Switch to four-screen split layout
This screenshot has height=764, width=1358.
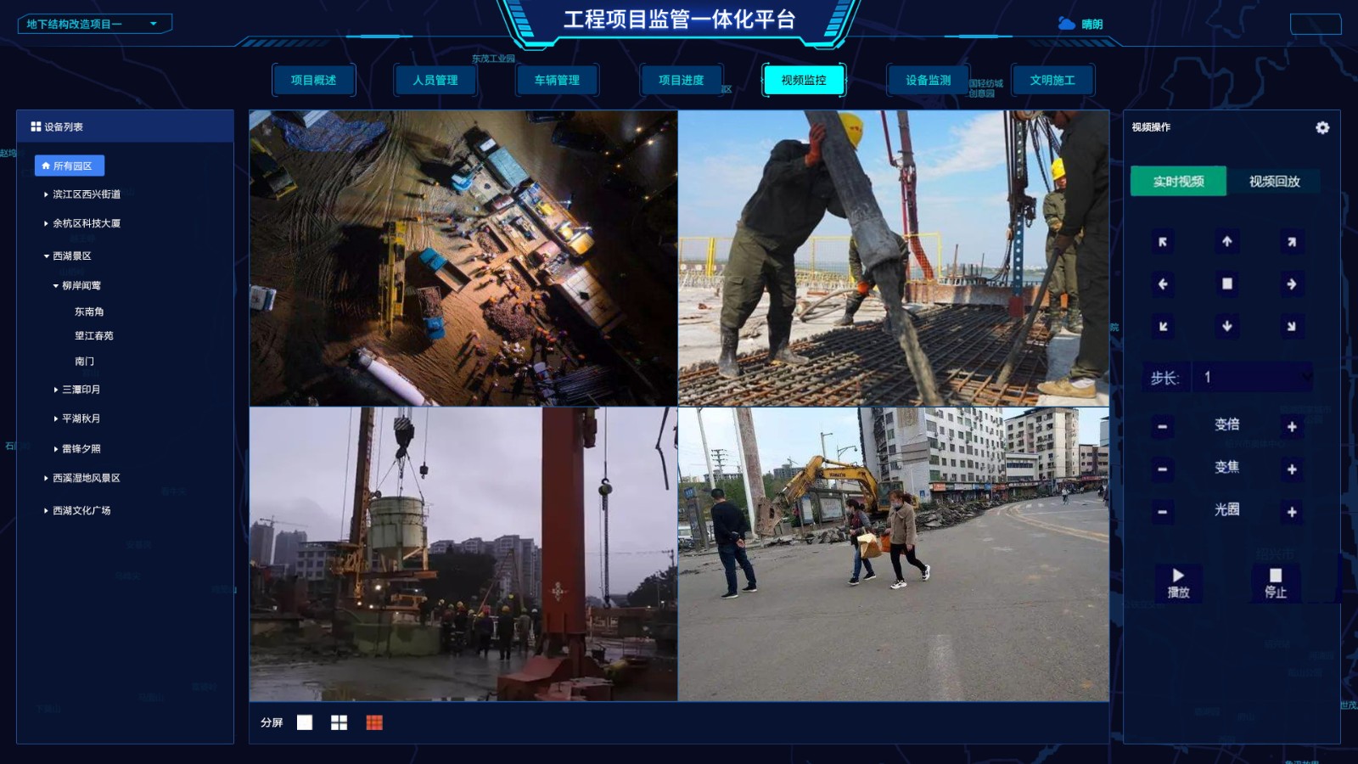(339, 722)
